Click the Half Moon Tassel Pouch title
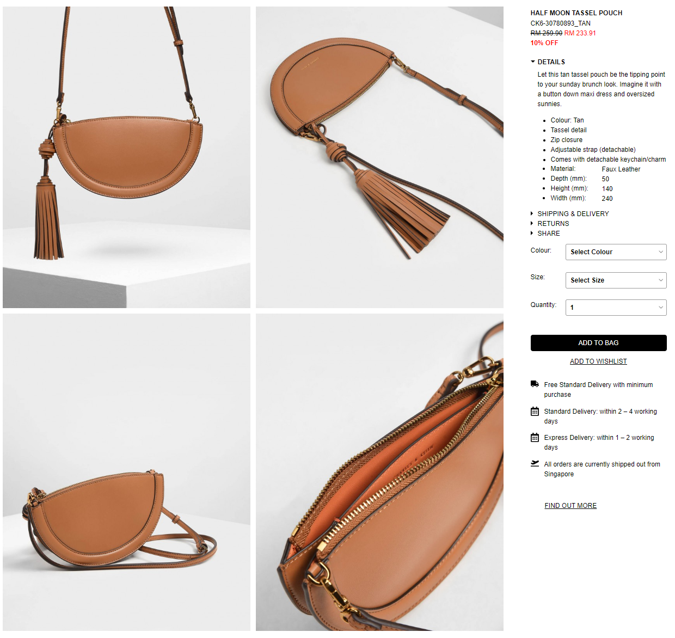The width and height of the screenshot is (675, 638). (x=576, y=13)
